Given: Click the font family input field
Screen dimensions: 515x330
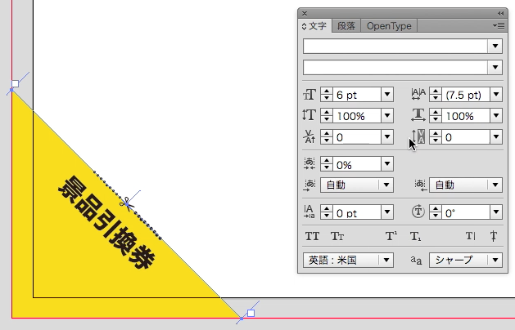Looking at the screenshot, I should (395, 46).
